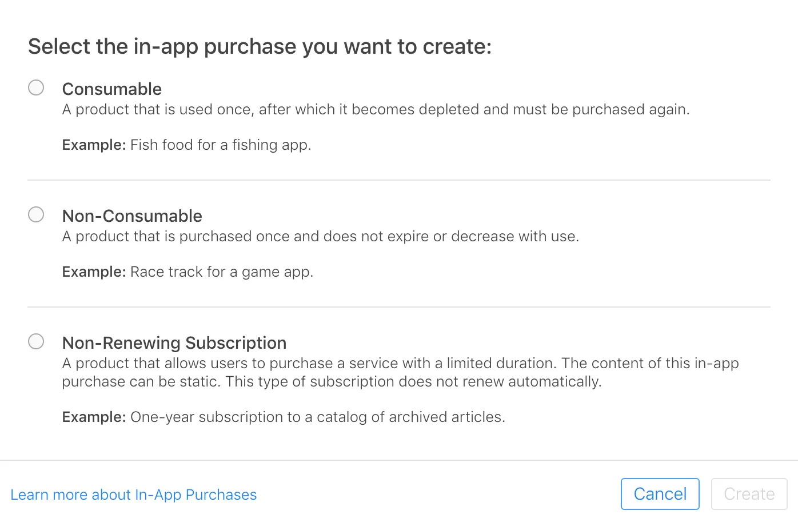This screenshot has width=798, height=526.
Task: Click the Non-Renewing Subscription title label
Action: pyautogui.click(x=174, y=343)
